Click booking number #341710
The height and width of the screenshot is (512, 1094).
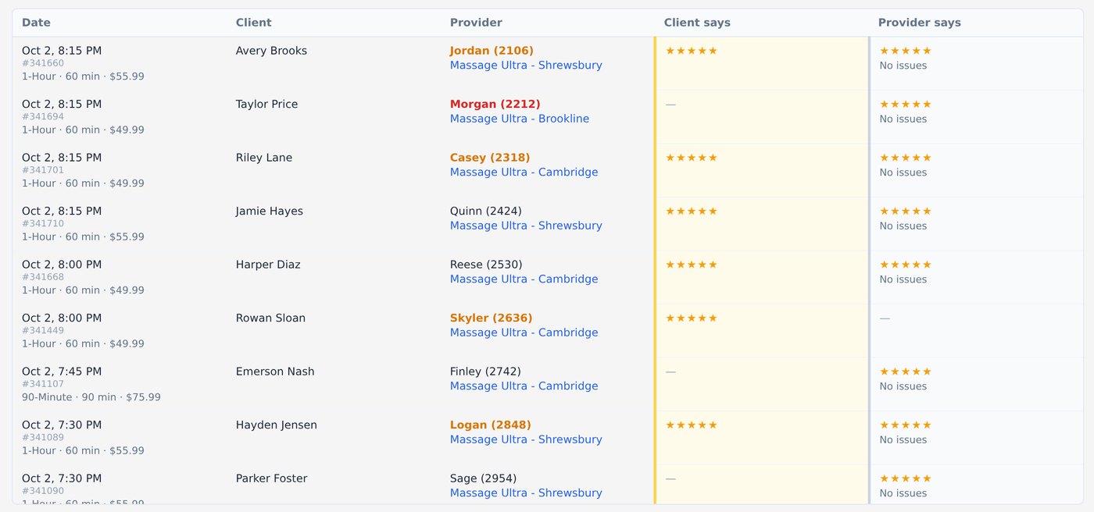(43, 224)
